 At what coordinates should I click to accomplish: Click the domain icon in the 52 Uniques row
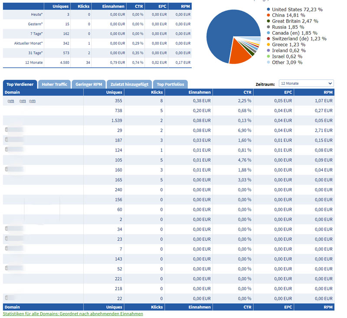point(7,268)
